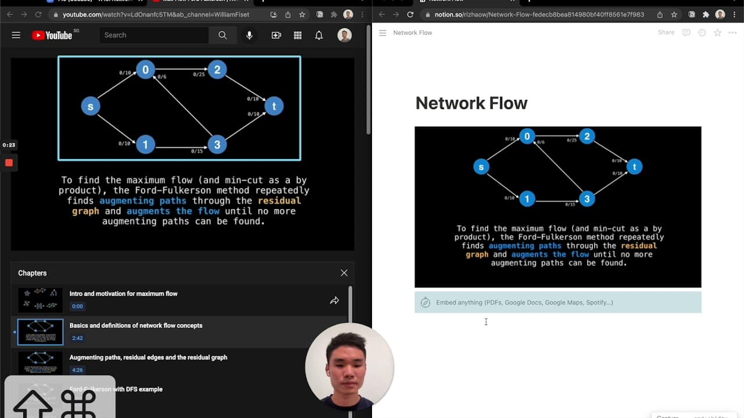Go forward in the YouTube browser window
Viewport: 744px width, 418px height.
click(x=24, y=15)
